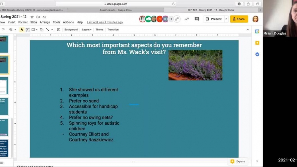Image resolution: width=297 pixels, height=167 pixels.
Task: Open Google Calendar side panel
Action: tap(257, 32)
